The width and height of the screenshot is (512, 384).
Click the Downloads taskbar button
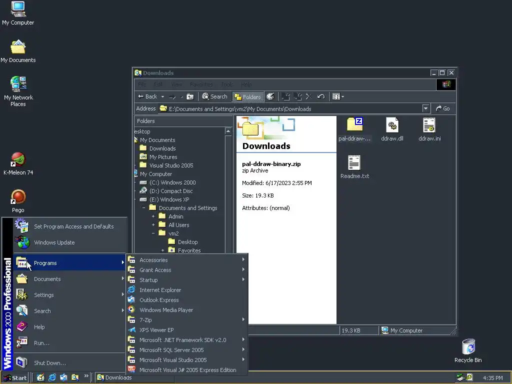[x=134, y=378]
